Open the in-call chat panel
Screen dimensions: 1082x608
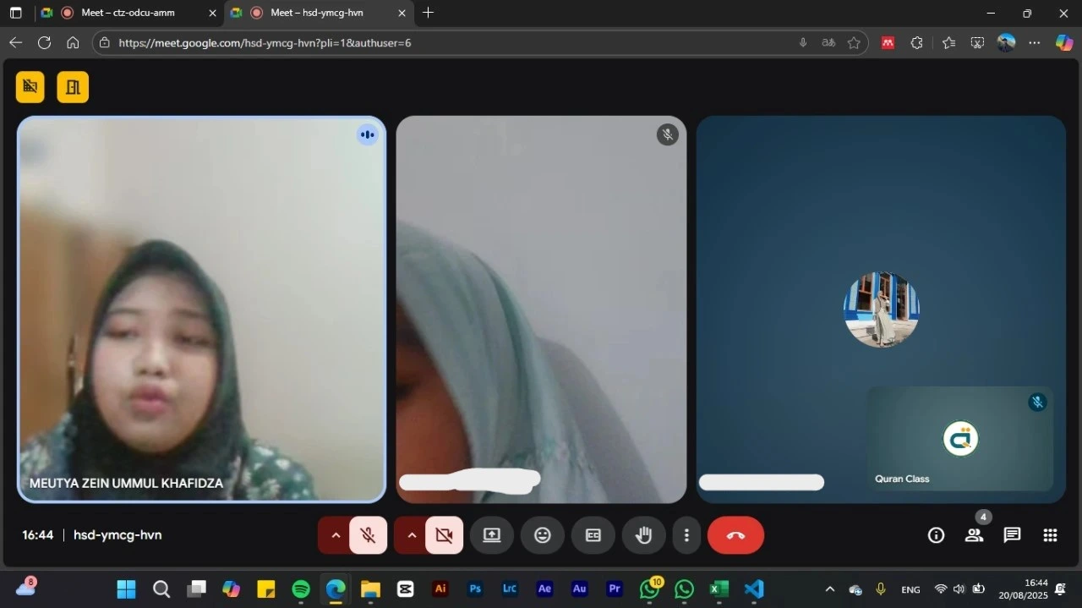[x=1012, y=535]
